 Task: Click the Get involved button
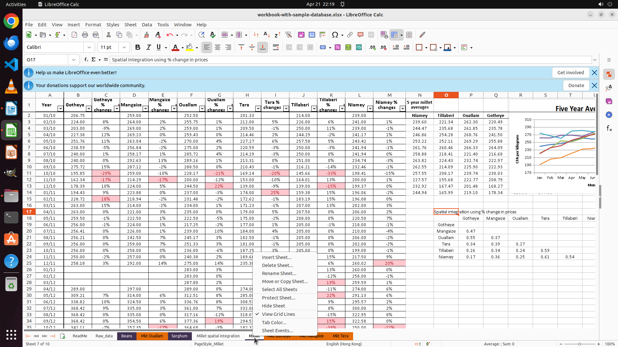pyautogui.click(x=570, y=73)
